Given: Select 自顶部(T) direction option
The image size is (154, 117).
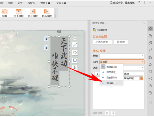Looking at the screenshot, I should tap(111, 83).
